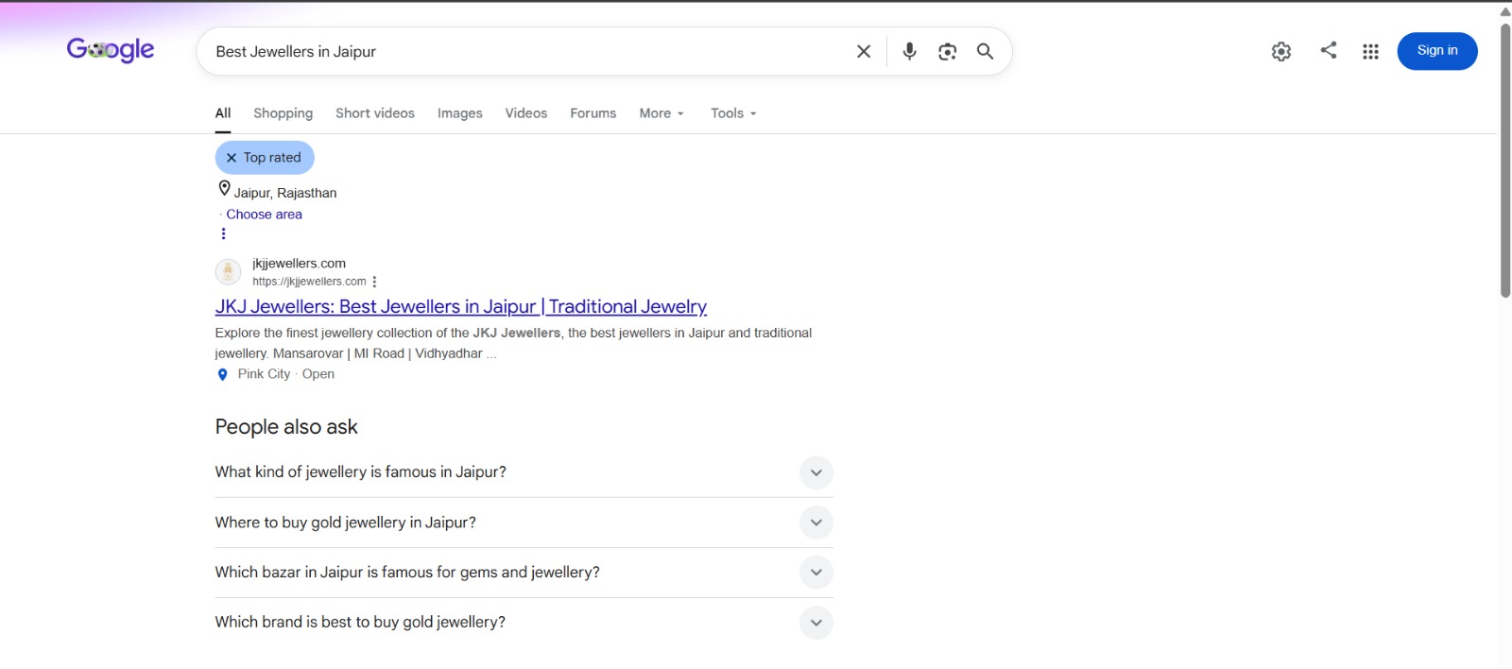Open three-dot menu below Choose area
This screenshot has height=669, width=1512.
(223, 233)
